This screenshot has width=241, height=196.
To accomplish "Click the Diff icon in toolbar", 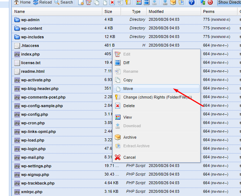I will tap(147, 2).
